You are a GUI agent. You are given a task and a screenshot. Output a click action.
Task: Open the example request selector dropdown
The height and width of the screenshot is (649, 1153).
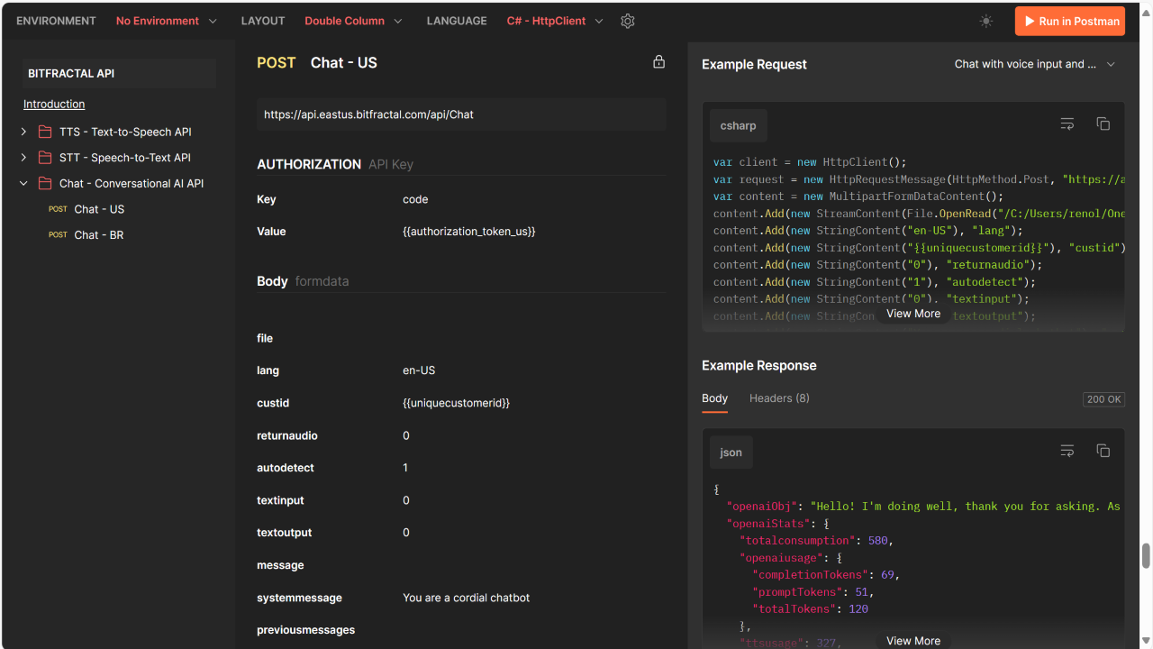tap(1035, 64)
